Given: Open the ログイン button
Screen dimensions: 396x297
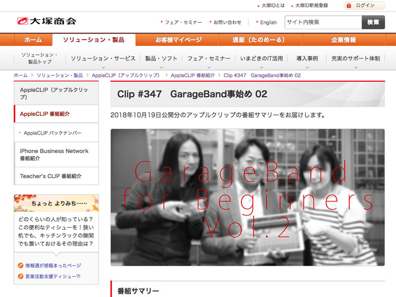Looking at the screenshot, I should 364,5.
